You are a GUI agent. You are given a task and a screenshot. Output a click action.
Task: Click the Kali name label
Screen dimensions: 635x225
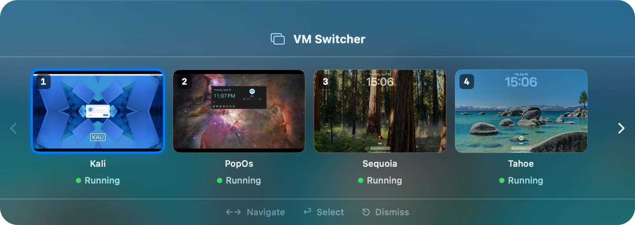(x=98, y=164)
